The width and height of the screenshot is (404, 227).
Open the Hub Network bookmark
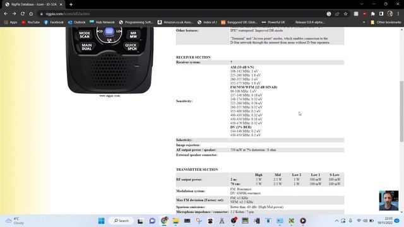coord(102,23)
